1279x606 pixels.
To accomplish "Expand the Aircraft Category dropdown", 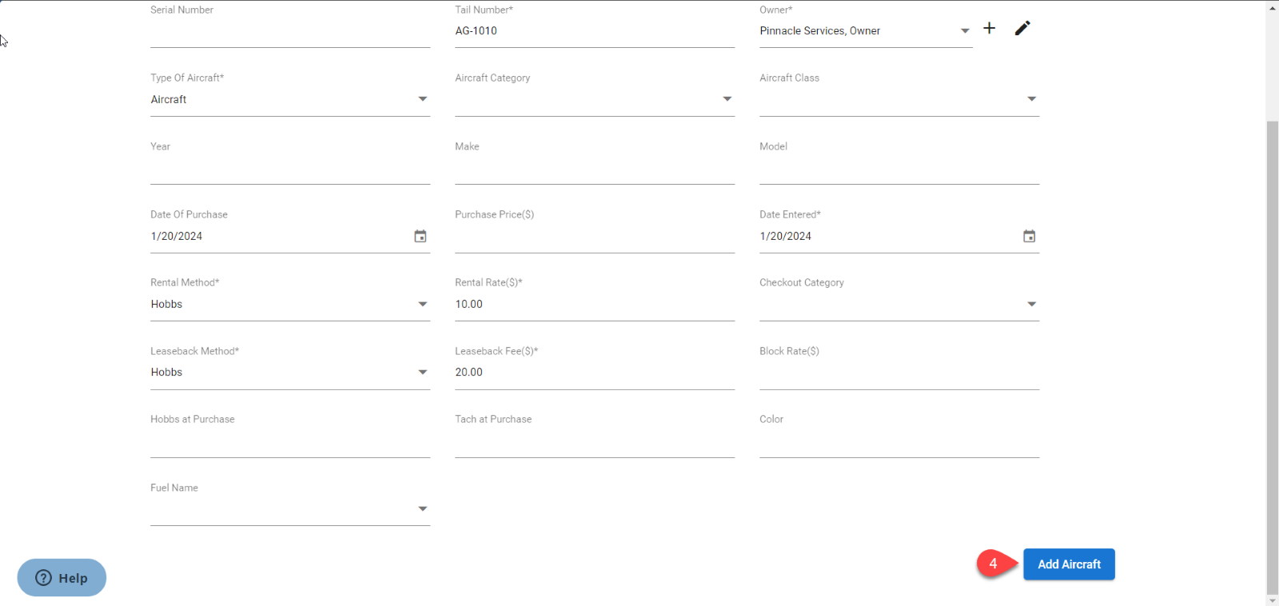I will (x=727, y=99).
